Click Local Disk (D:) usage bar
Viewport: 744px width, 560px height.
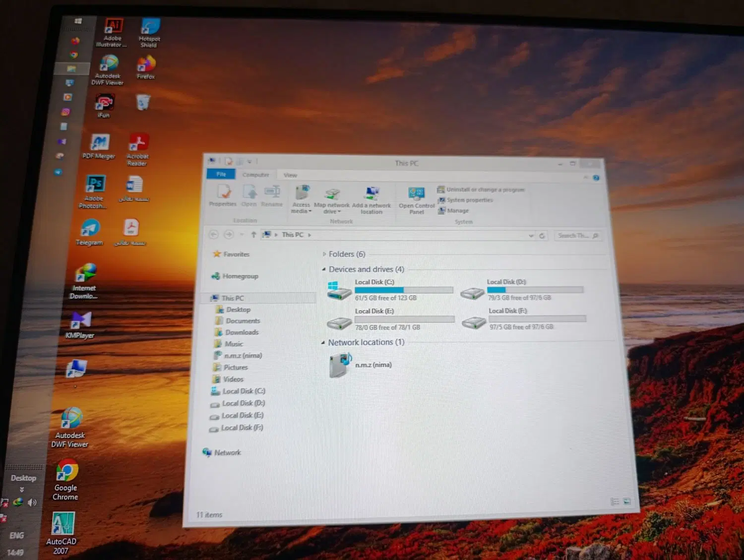click(535, 290)
